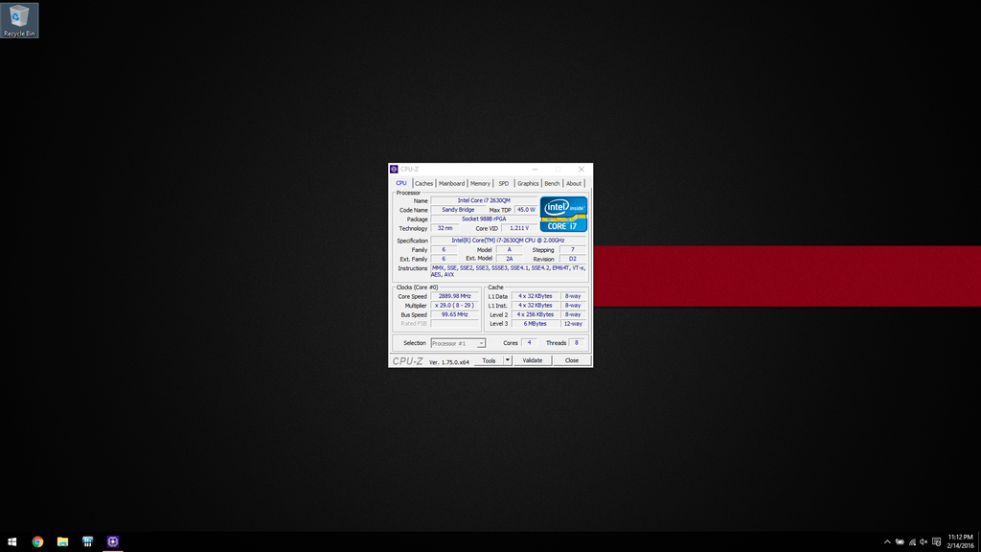Image resolution: width=981 pixels, height=552 pixels.
Task: Click the Cores count value '4'
Action: click(529, 343)
